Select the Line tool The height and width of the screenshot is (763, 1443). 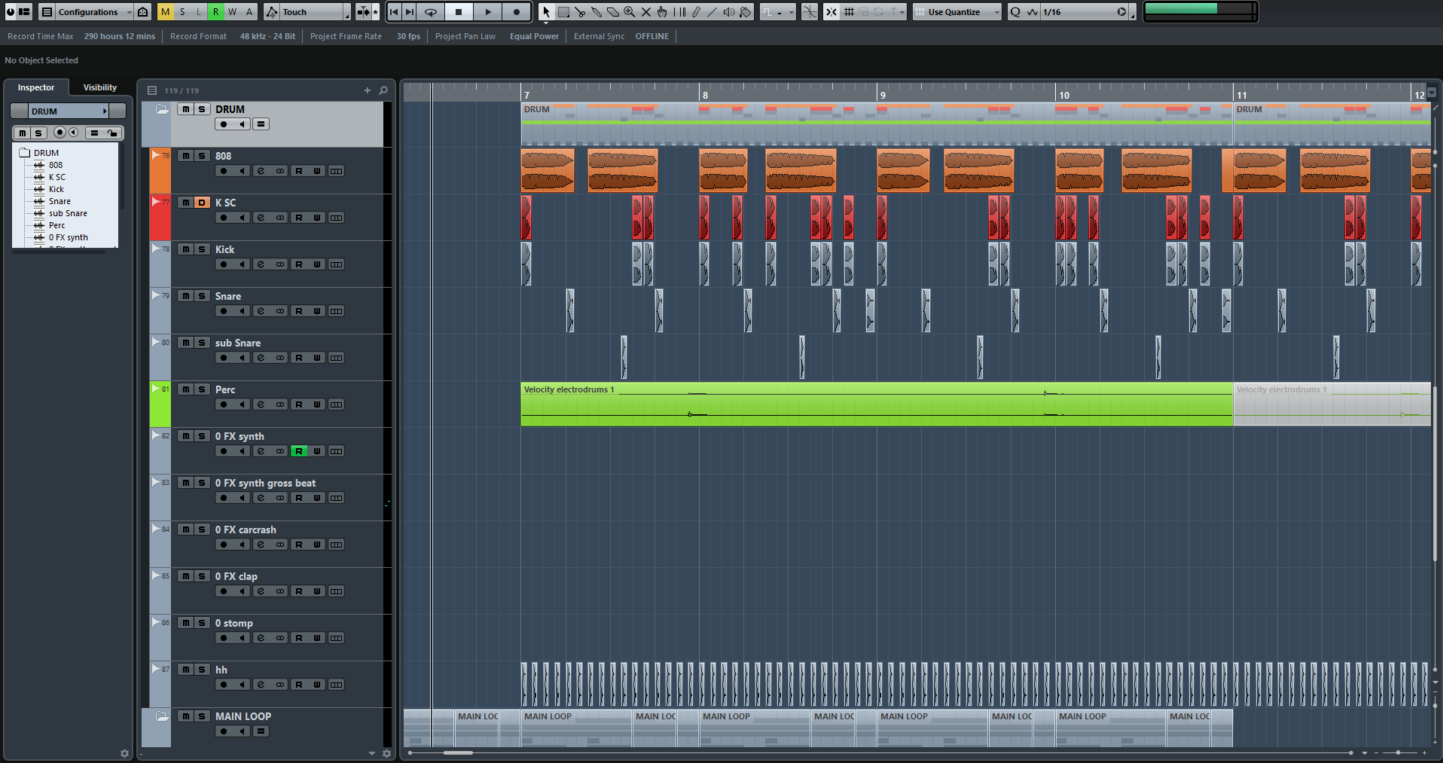[712, 12]
